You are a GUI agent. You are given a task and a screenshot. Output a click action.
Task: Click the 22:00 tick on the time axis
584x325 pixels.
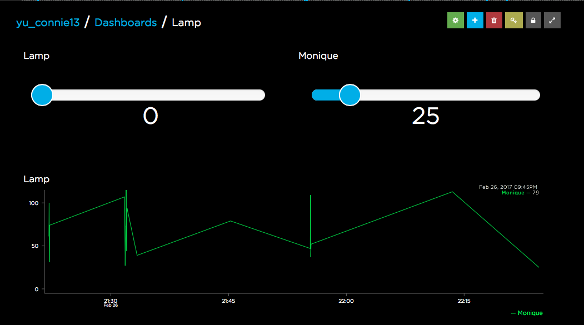tap(346, 301)
